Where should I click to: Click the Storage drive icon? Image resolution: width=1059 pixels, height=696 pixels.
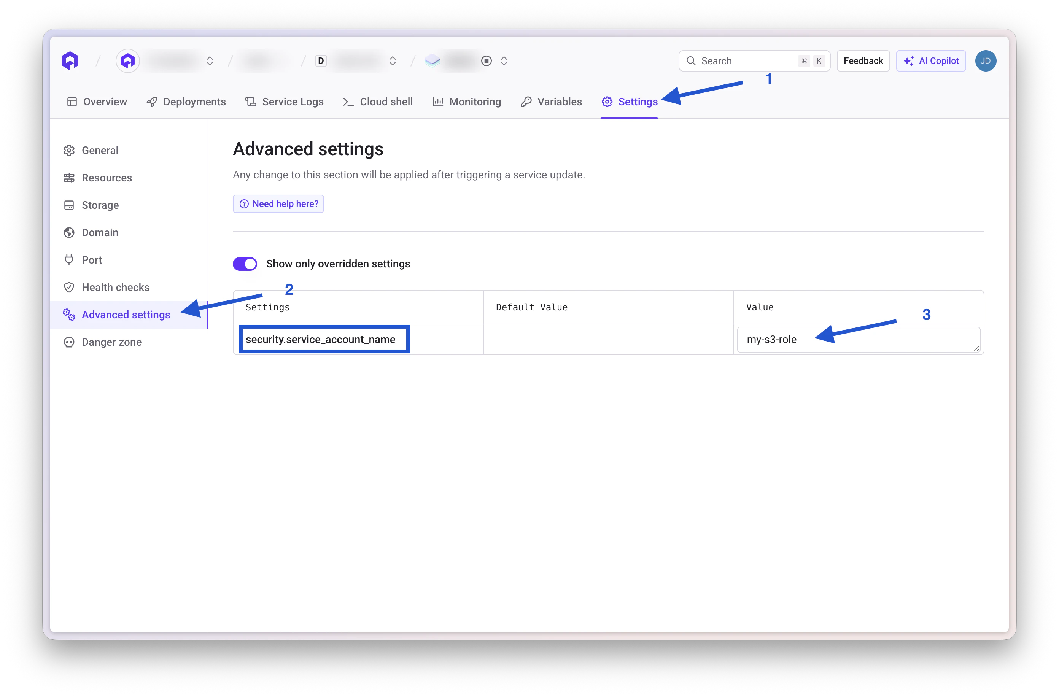[x=69, y=205]
